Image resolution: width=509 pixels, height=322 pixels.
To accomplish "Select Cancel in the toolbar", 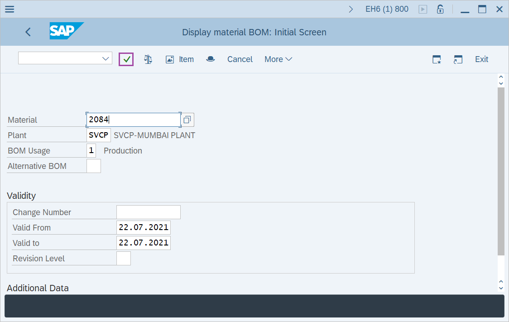I will coord(240,59).
